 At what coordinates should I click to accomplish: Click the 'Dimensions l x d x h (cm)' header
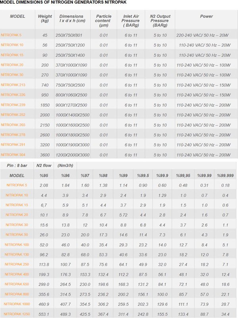pos(72,18)
